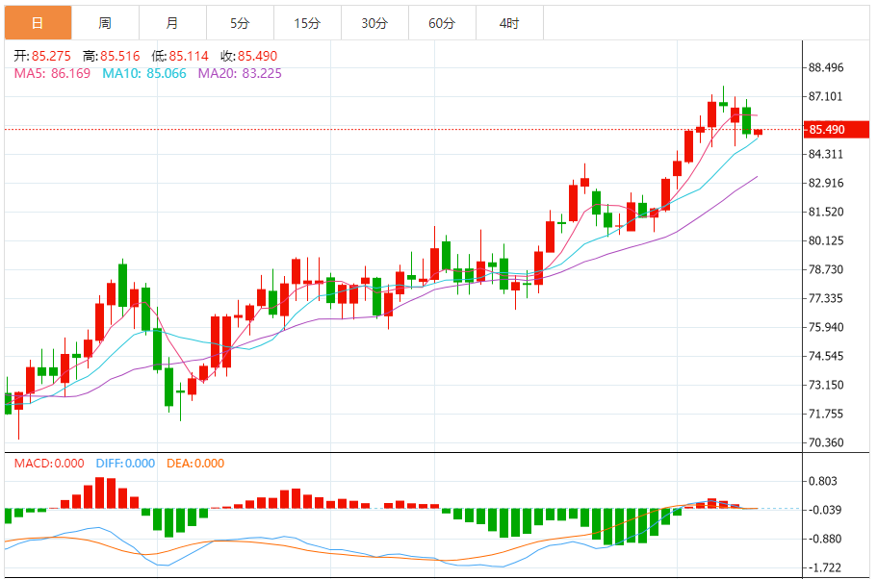Click the -0.880 MACD axis label
The image size is (877, 579).
coord(826,539)
